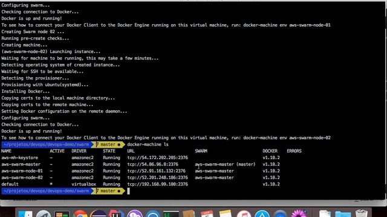Click the ACTIVE column header
The height and width of the screenshot is (217, 387).
[57, 151]
